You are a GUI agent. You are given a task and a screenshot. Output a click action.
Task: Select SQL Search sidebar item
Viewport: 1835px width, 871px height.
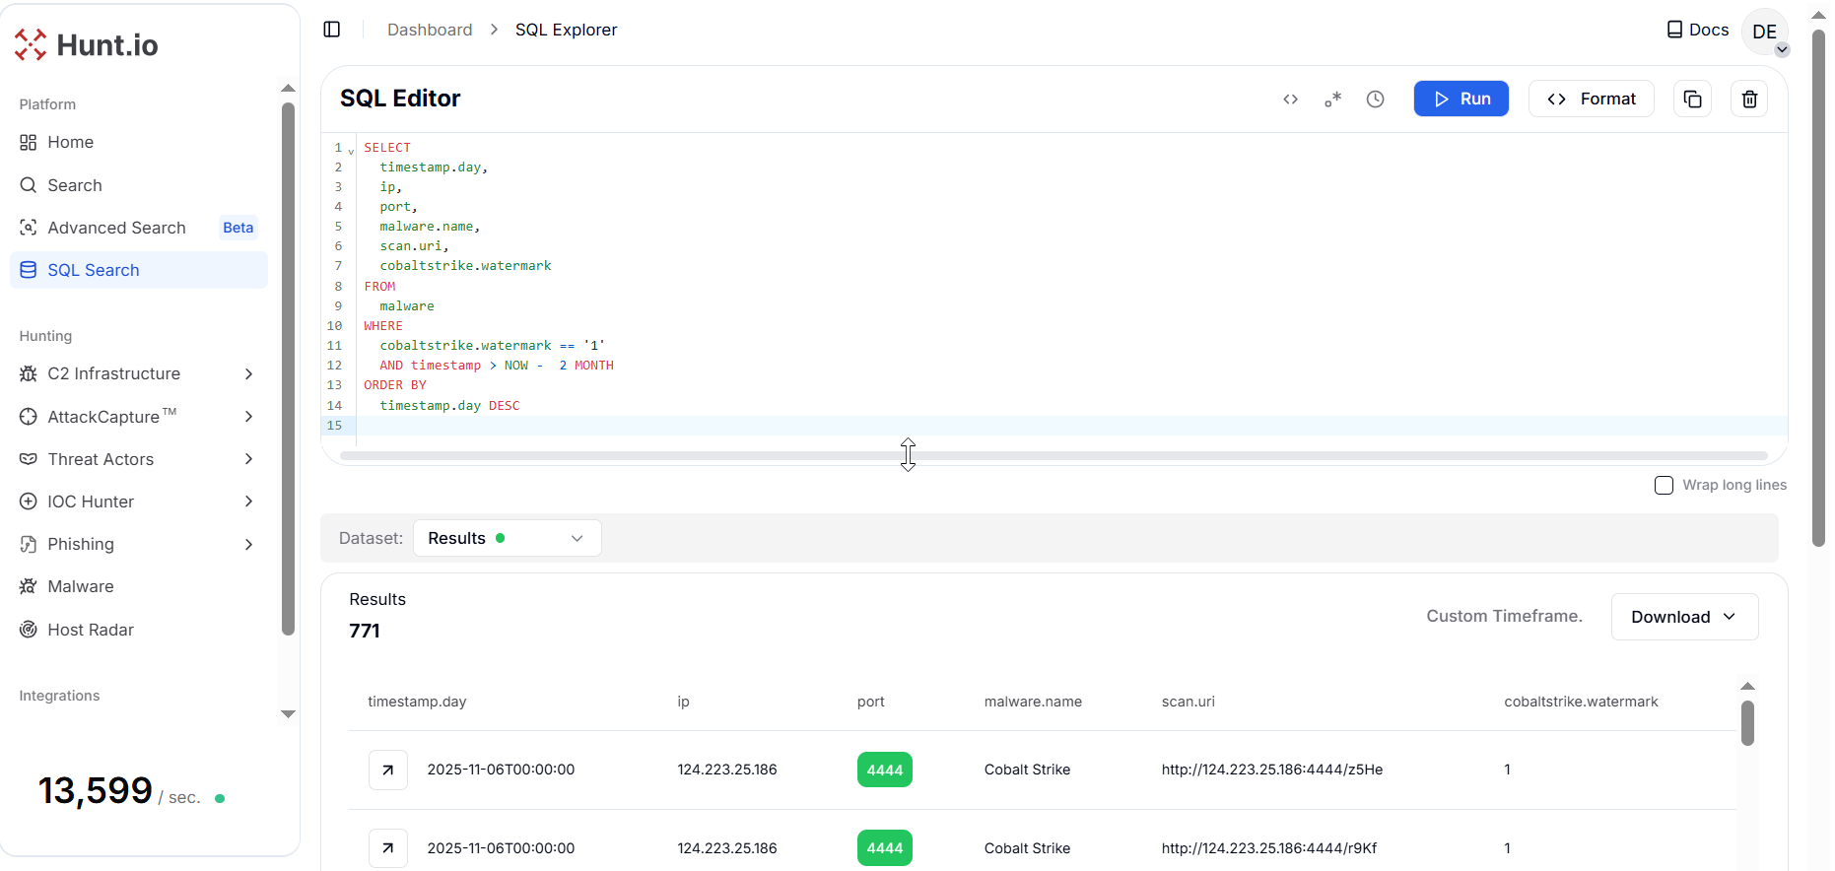138,270
